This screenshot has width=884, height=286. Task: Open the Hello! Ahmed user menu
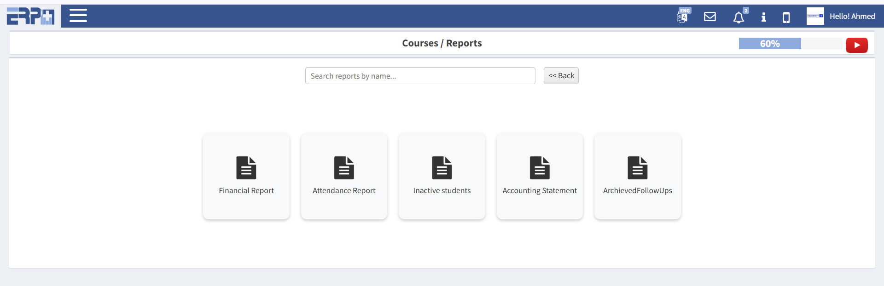(852, 16)
